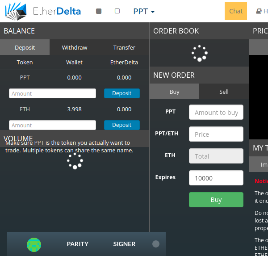Click the PPT wallet balance 0.000
This screenshot has width=268, height=256.
[x=74, y=78]
